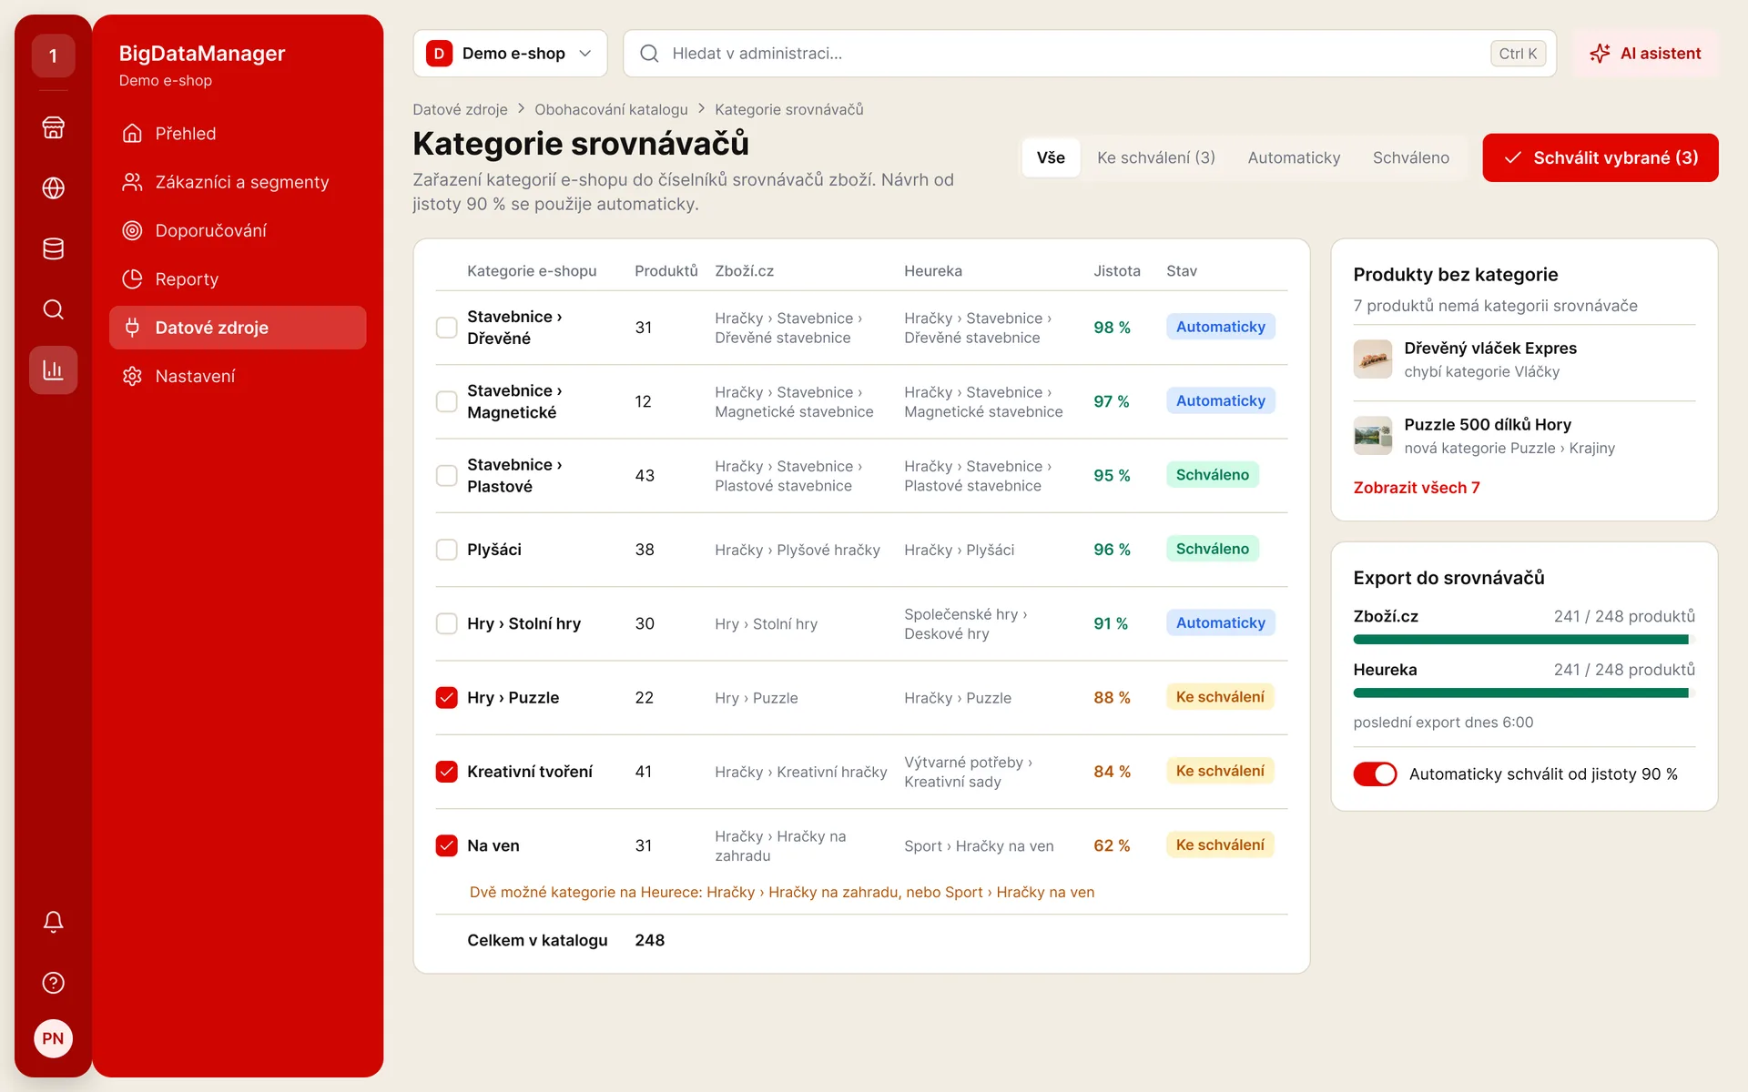Check the Stavebnice › Magnetické row checkbox
This screenshot has height=1092, width=1748.
[x=446, y=401]
